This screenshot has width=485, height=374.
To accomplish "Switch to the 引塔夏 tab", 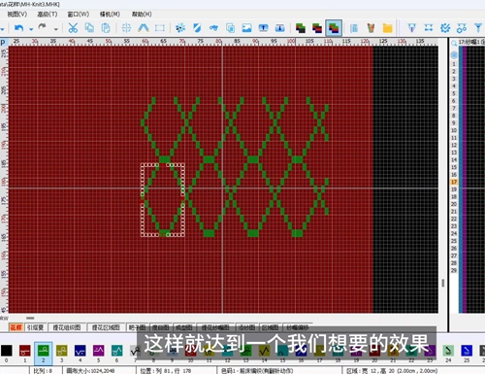I will click(35, 327).
